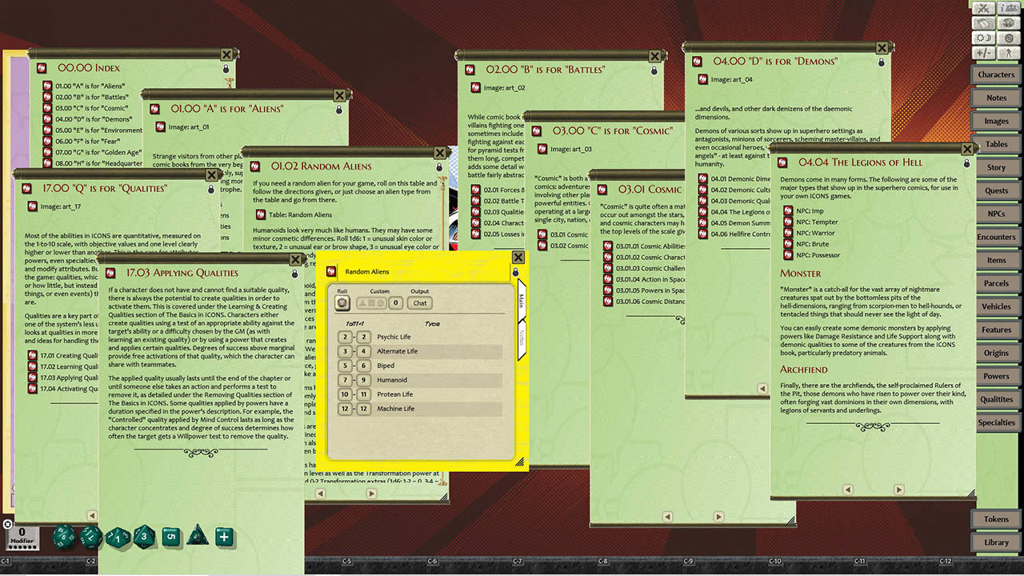Open the +/- modifiers tool
This screenshot has height=576, width=1024.
click(982, 53)
